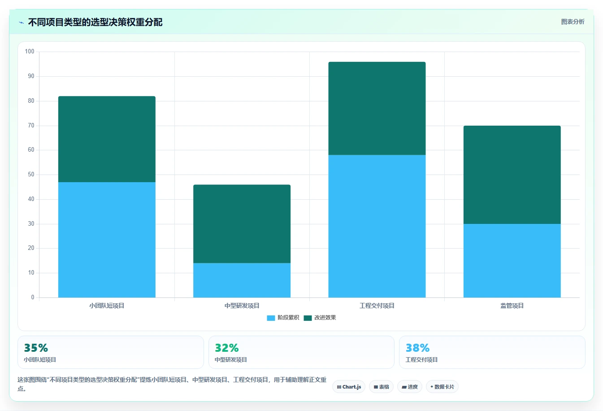The height and width of the screenshot is (411, 603).
Task: Click the 0 y-axis tick label
Action: (33, 297)
